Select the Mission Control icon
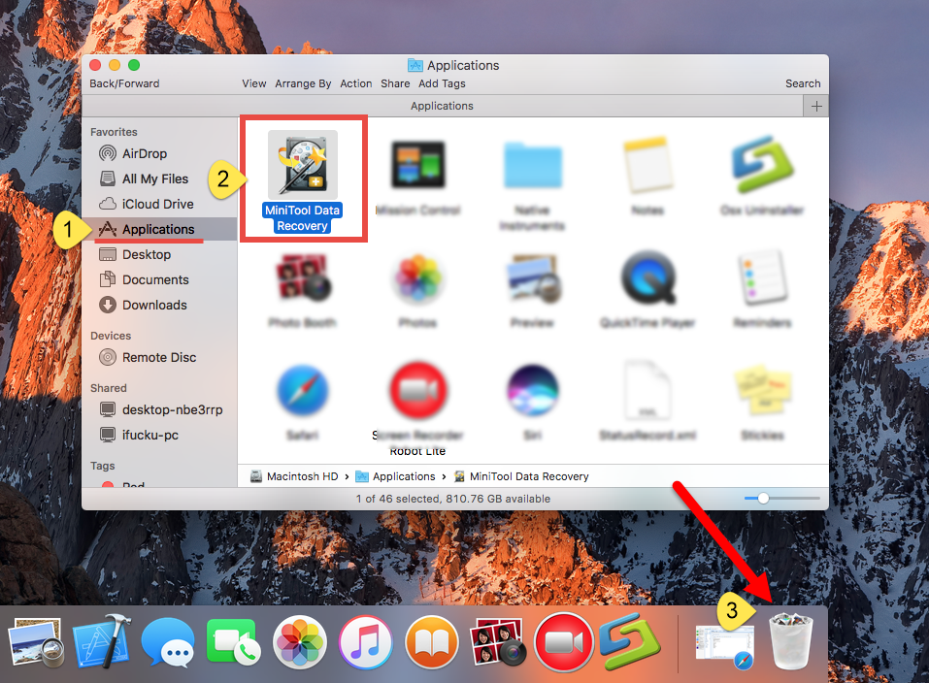This screenshot has height=683, width=929. [x=417, y=163]
